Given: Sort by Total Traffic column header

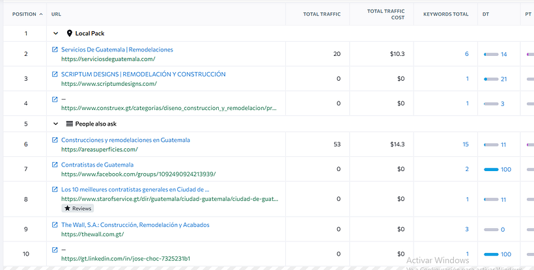Looking at the screenshot, I should [322, 14].
